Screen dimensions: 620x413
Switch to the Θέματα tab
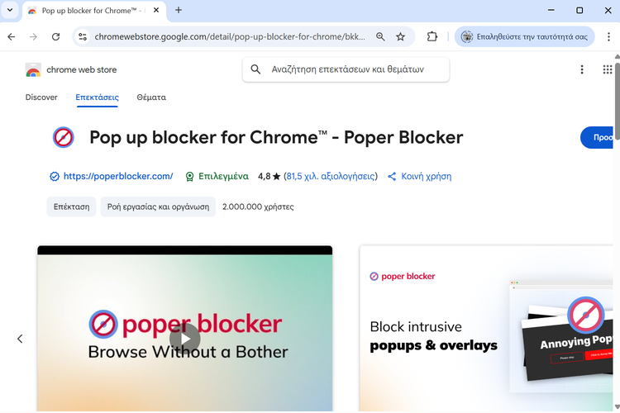pyautogui.click(x=151, y=97)
